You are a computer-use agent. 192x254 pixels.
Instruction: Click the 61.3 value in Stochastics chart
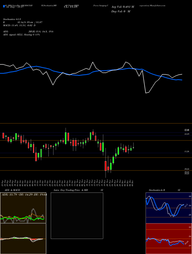186,206
